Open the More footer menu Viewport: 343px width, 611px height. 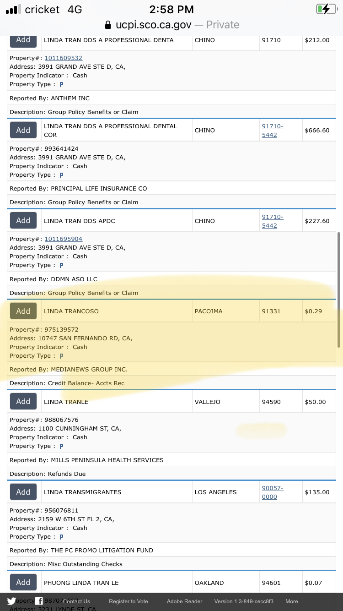(292, 601)
